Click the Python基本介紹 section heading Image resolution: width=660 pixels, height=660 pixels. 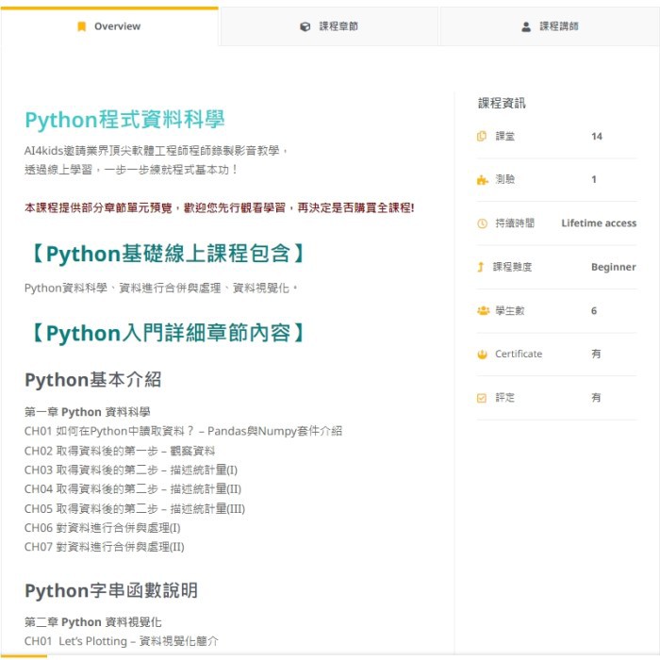click(x=92, y=379)
